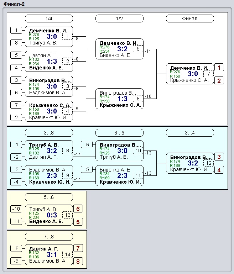The image size is (234, 274).
Task: Select red place box 5
Action: (x=78, y=222)
